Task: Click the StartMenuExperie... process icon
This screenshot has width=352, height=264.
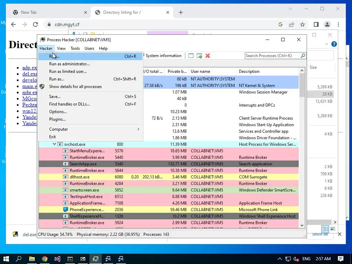Action: (x=65, y=151)
